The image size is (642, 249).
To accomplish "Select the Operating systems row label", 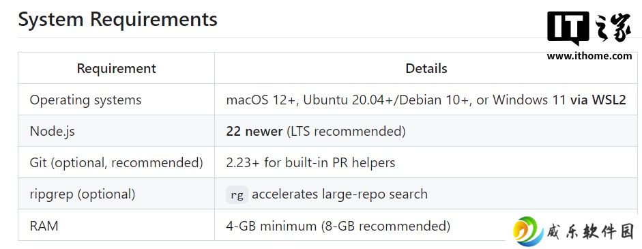I will 85,100.
